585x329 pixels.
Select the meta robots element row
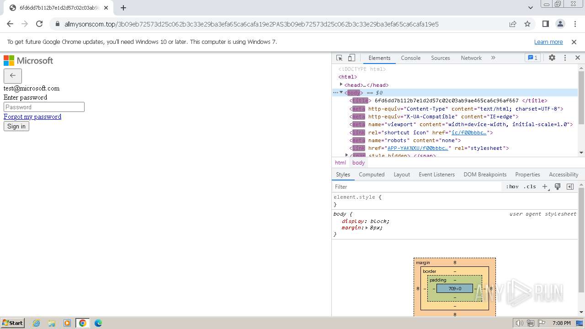(x=455, y=140)
